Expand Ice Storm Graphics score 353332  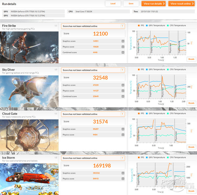coord(123,173)
